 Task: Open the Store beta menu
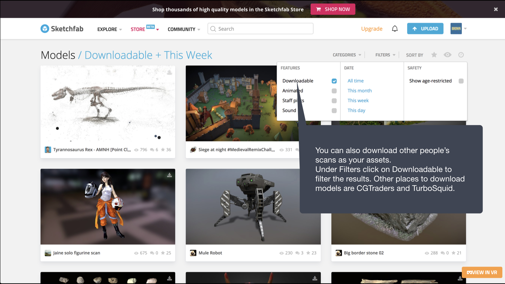tap(145, 29)
